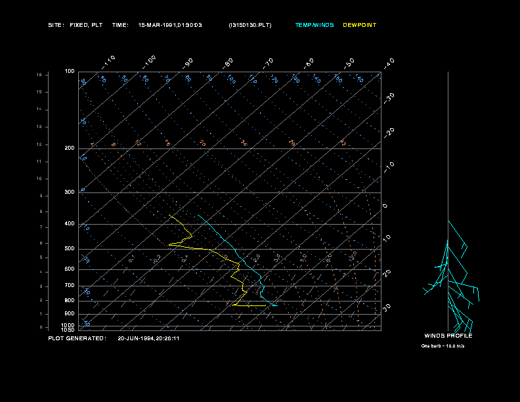Click the 200 pressure level label

70,148
